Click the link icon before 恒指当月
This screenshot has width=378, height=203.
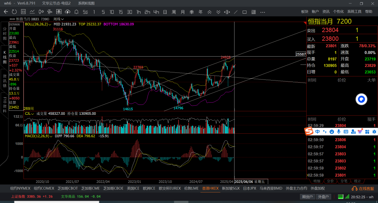pos(12,19)
